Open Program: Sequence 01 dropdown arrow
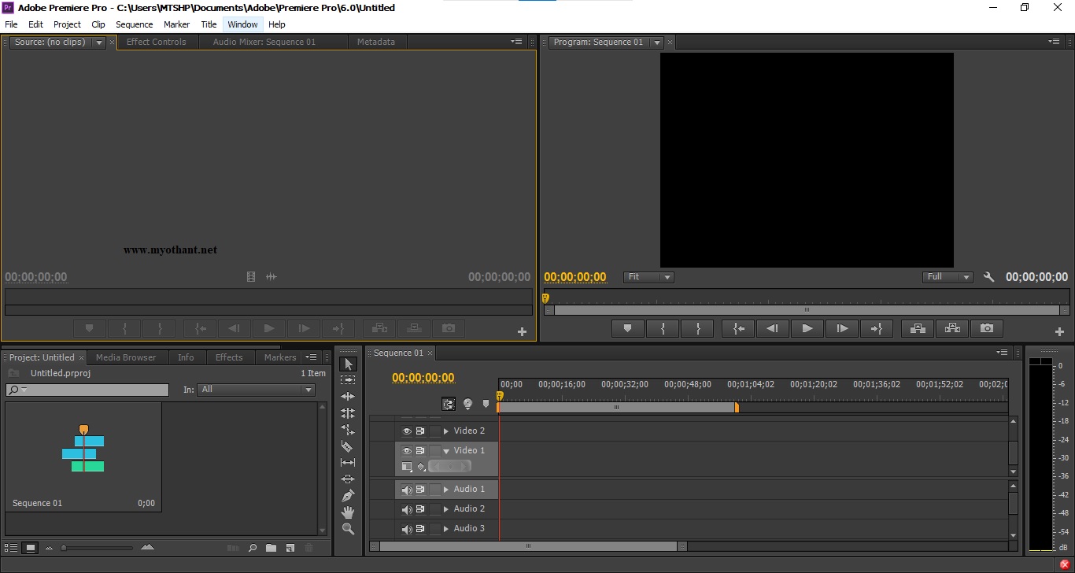Screen dimensions: 1075x573 [656, 43]
